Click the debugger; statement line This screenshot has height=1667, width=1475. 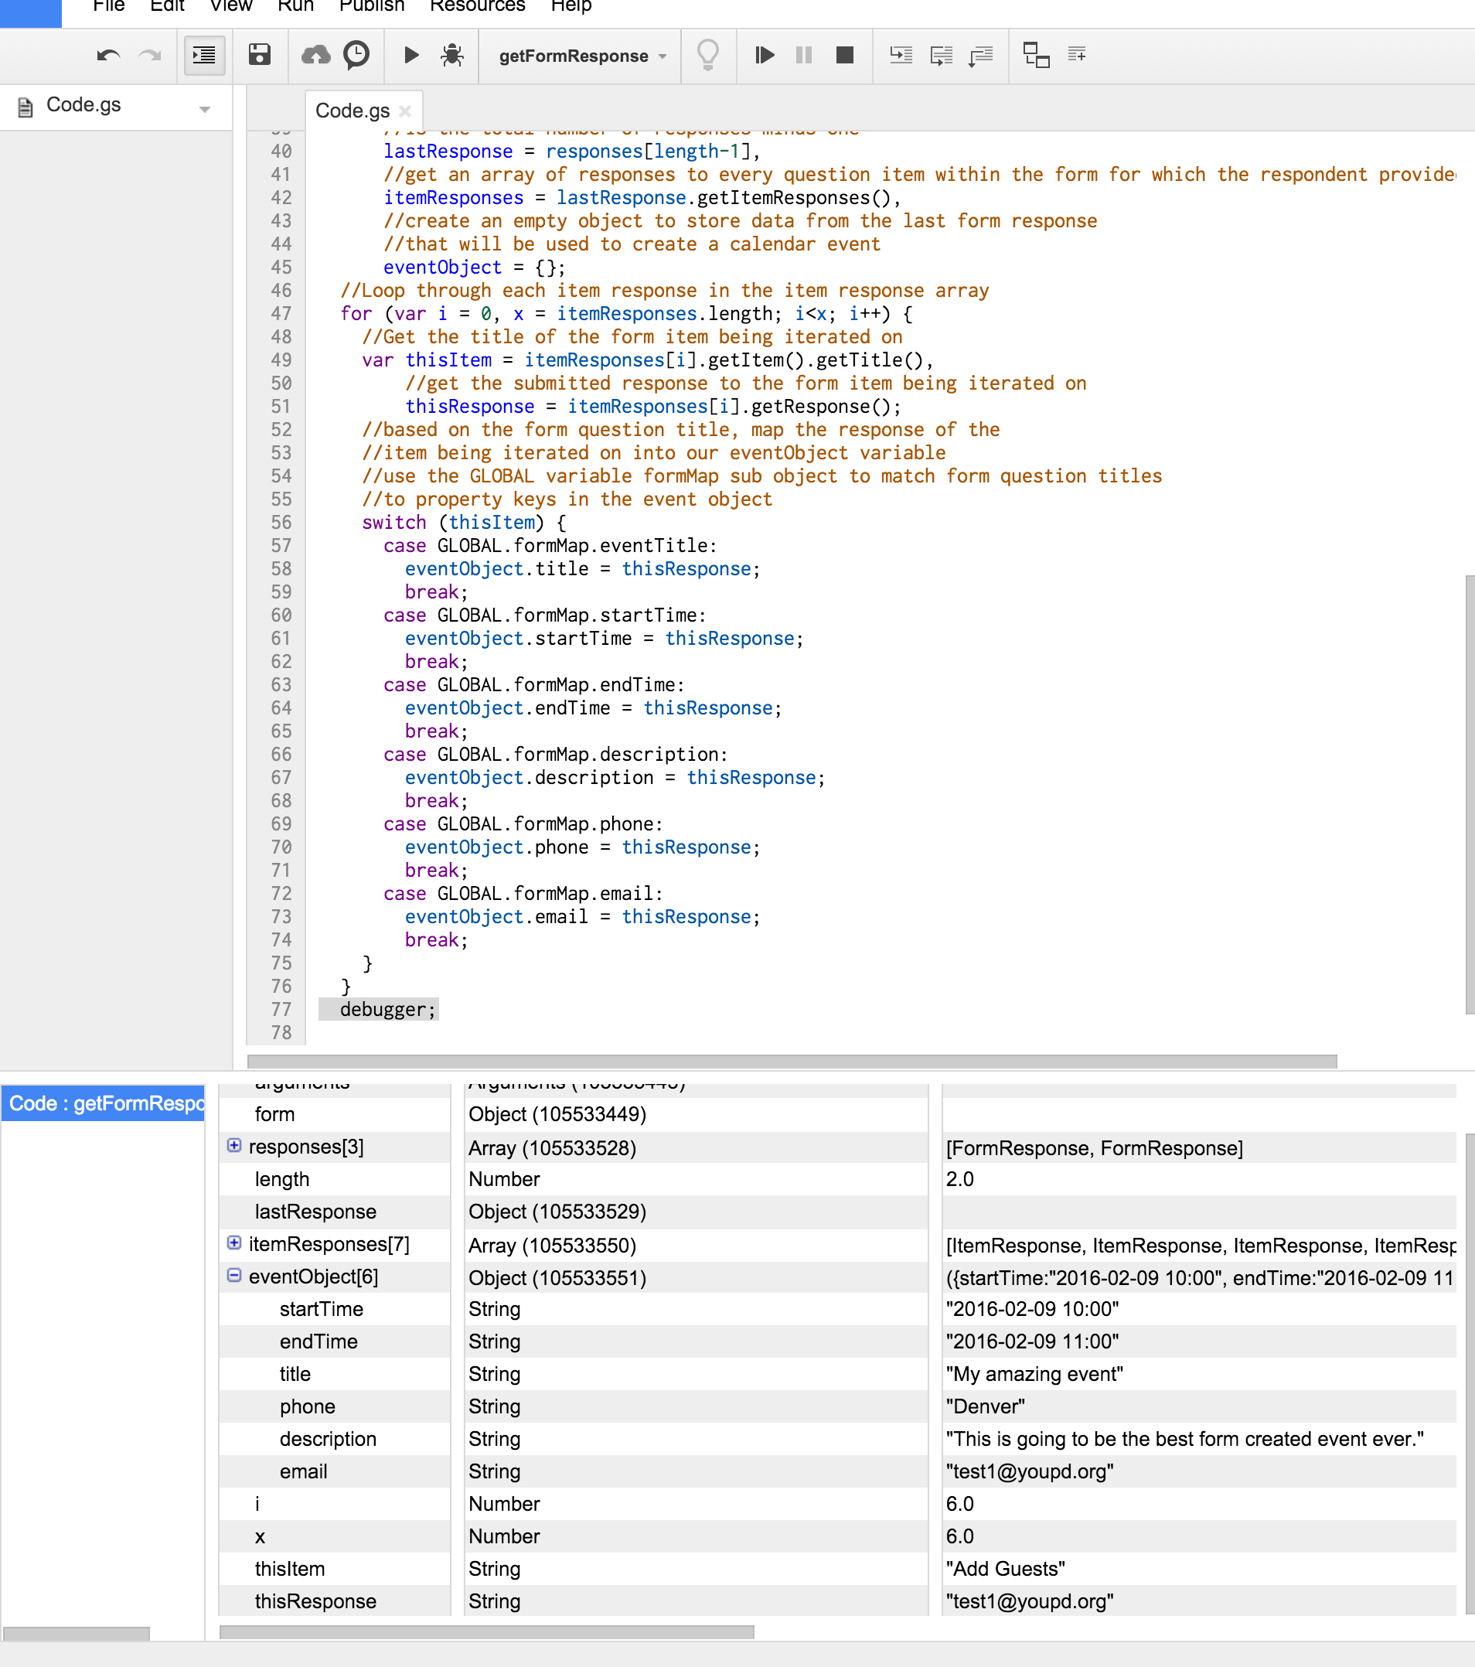tap(388, 1010)
